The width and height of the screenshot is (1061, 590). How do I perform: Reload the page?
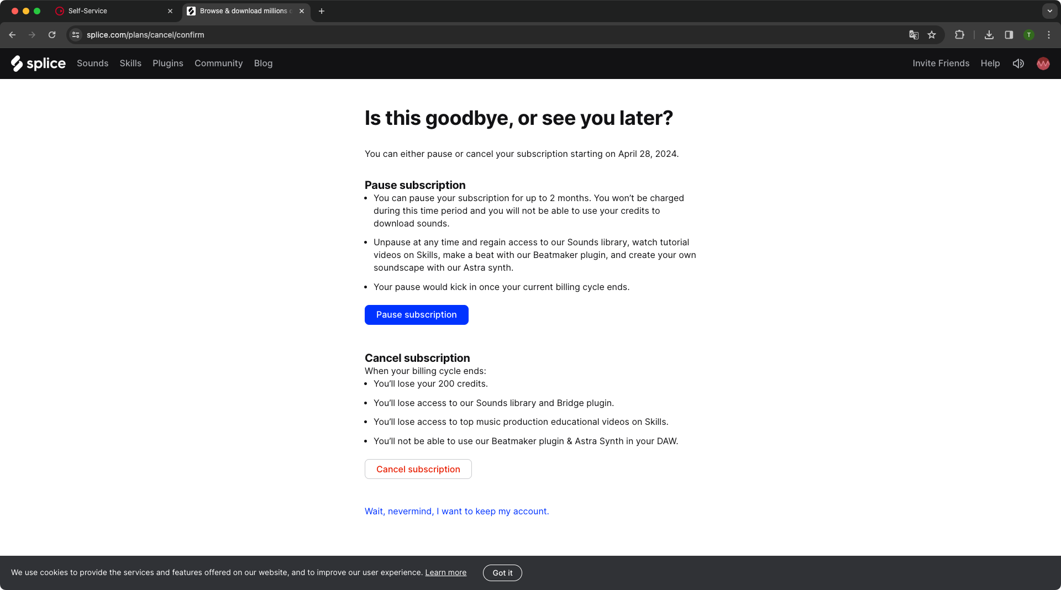pyautogui.click(x=52, y=35)
